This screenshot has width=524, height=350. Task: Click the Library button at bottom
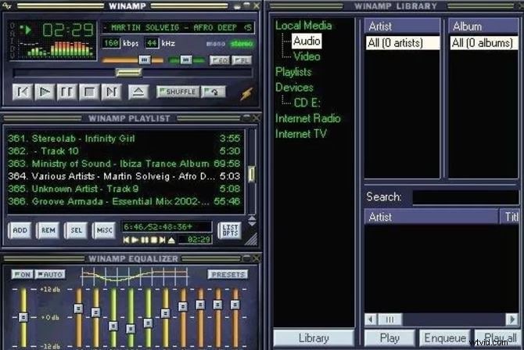314,338
